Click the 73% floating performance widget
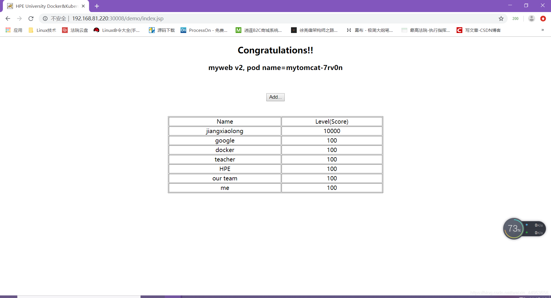 pos(514,229)
